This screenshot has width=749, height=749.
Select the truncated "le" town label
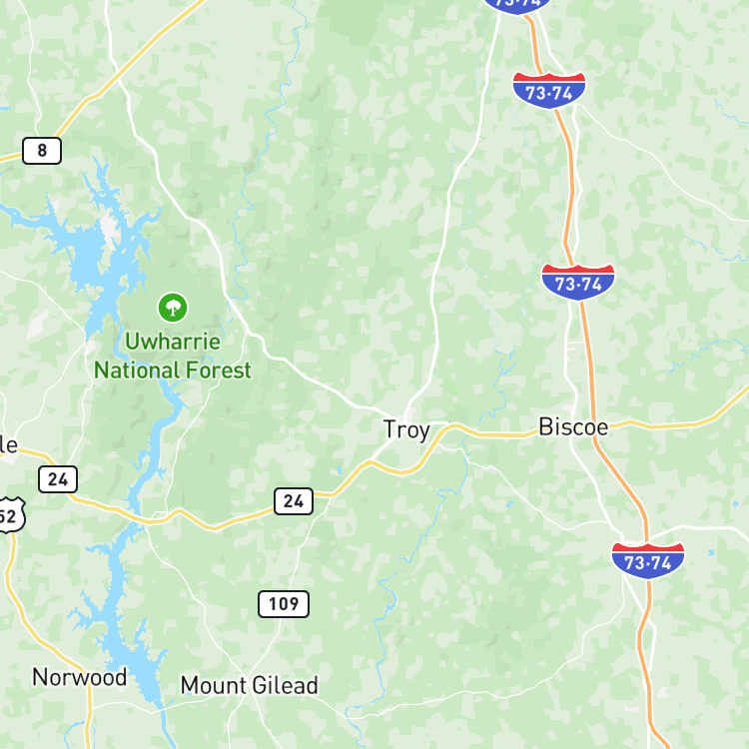point(9,445)
